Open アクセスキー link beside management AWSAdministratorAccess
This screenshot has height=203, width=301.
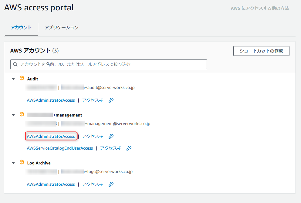pyautogui.click(x=95, y=136)
